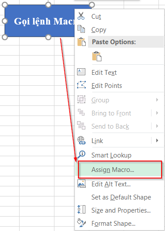Viewport: 165px width, 231px height.
Task: Click the bottom-left corner handle of shape
Action: [x=5, y=37]
